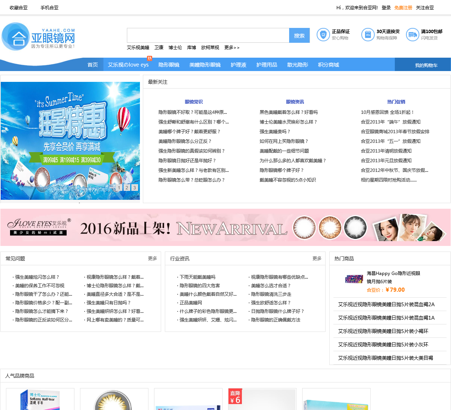Click the Yaahe glasses site logo
451x410 pixels.
click(x=38, y=36)
